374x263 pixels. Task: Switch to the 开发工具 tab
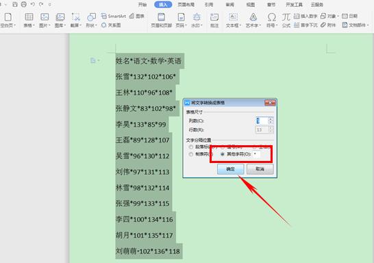coord(294,5)
